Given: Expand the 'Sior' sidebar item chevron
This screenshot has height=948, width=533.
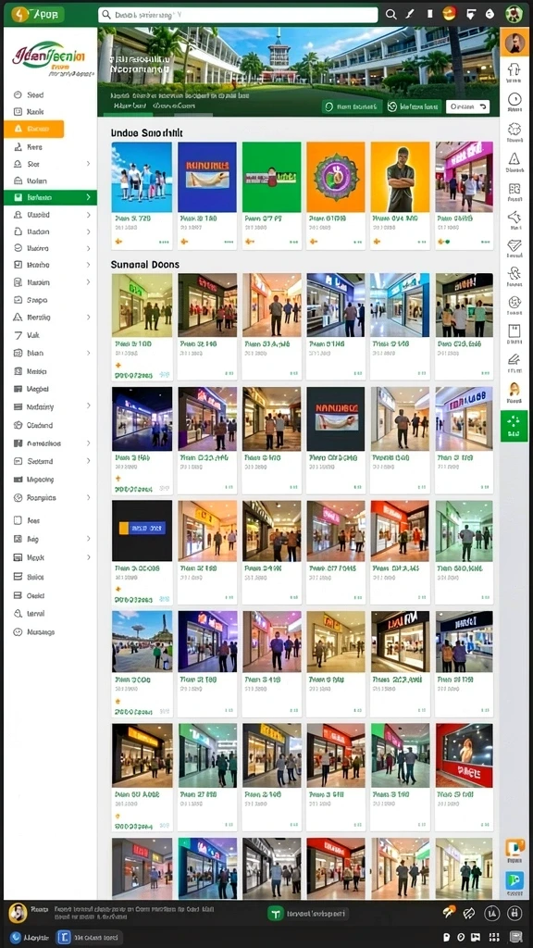Looking at the screenshot, I should click(88, 164).
